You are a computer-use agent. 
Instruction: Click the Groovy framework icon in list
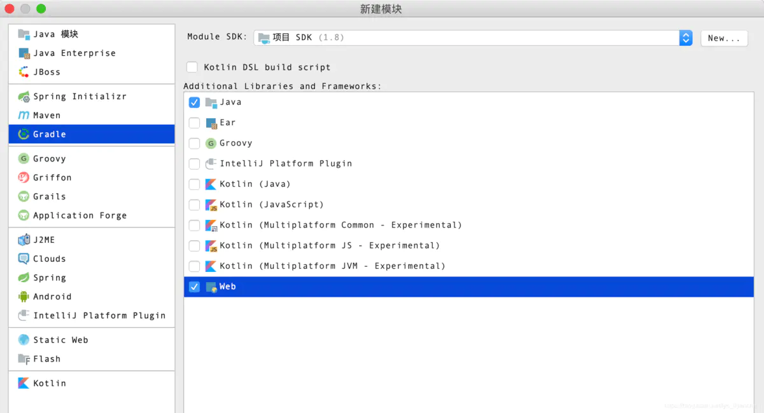pos(211,144)
